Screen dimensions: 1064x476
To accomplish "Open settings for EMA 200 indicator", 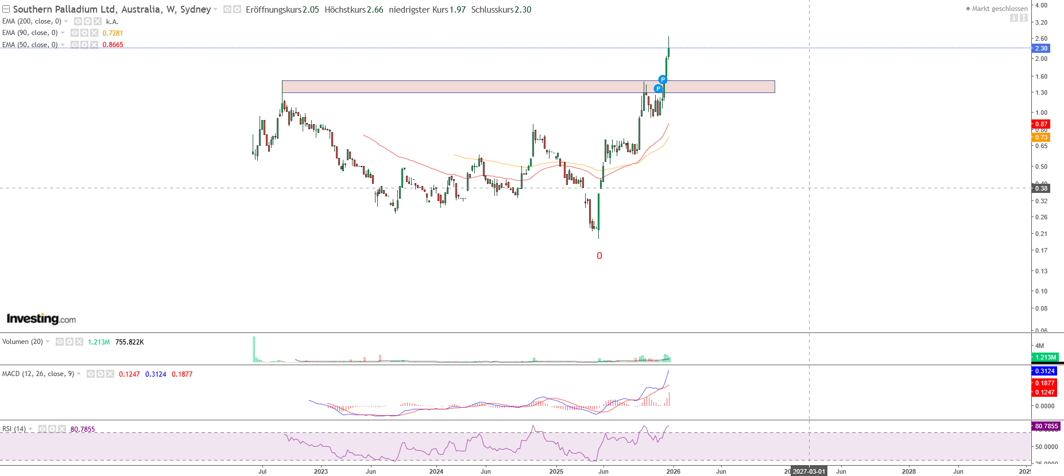I will click(x=87, y=21).
